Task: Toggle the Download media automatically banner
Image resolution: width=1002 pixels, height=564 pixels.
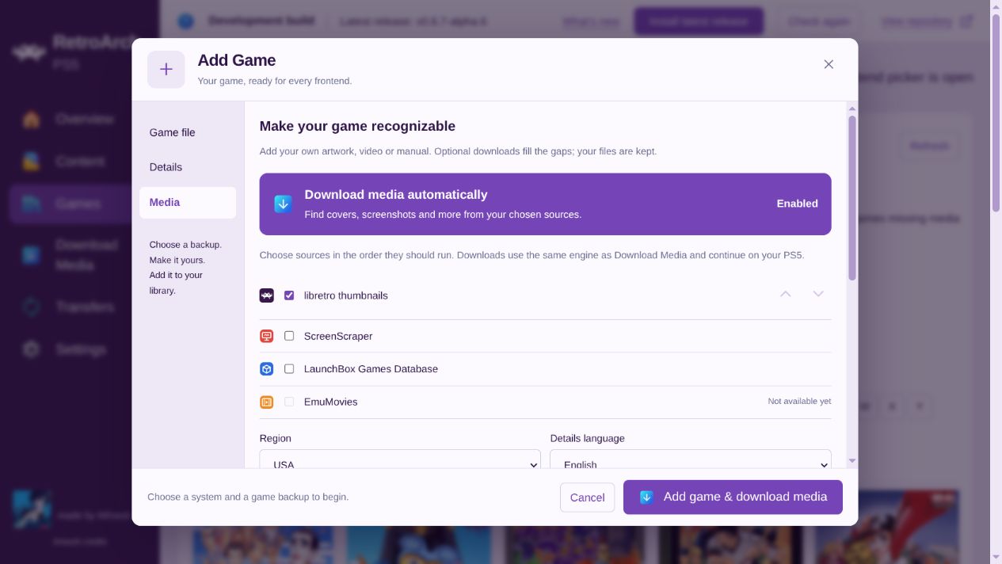Action: [545, 204]
